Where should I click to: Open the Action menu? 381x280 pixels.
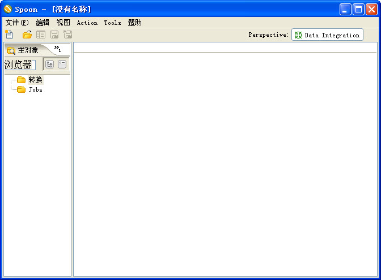pos(87,23)
